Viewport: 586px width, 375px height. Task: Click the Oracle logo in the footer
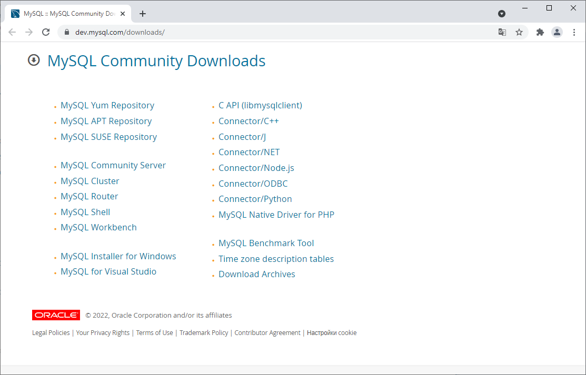click(x=56, y=315)
